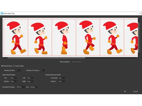Click the second sprite tile frame

[x=40, y=37]
